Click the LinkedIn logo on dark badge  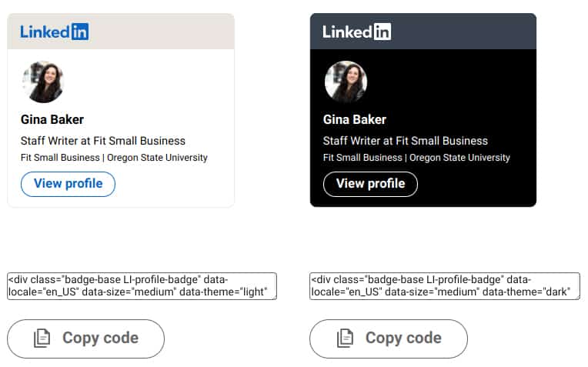pos(356,32)
